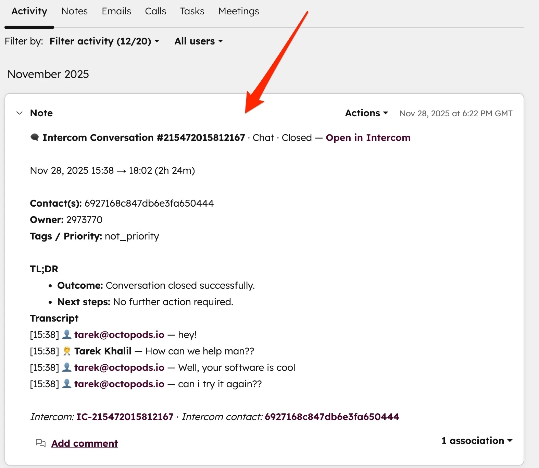The image size is (539, 468).
Task: Open the All users dropdown
Action: pyautogui.click(x=199, y=41)
